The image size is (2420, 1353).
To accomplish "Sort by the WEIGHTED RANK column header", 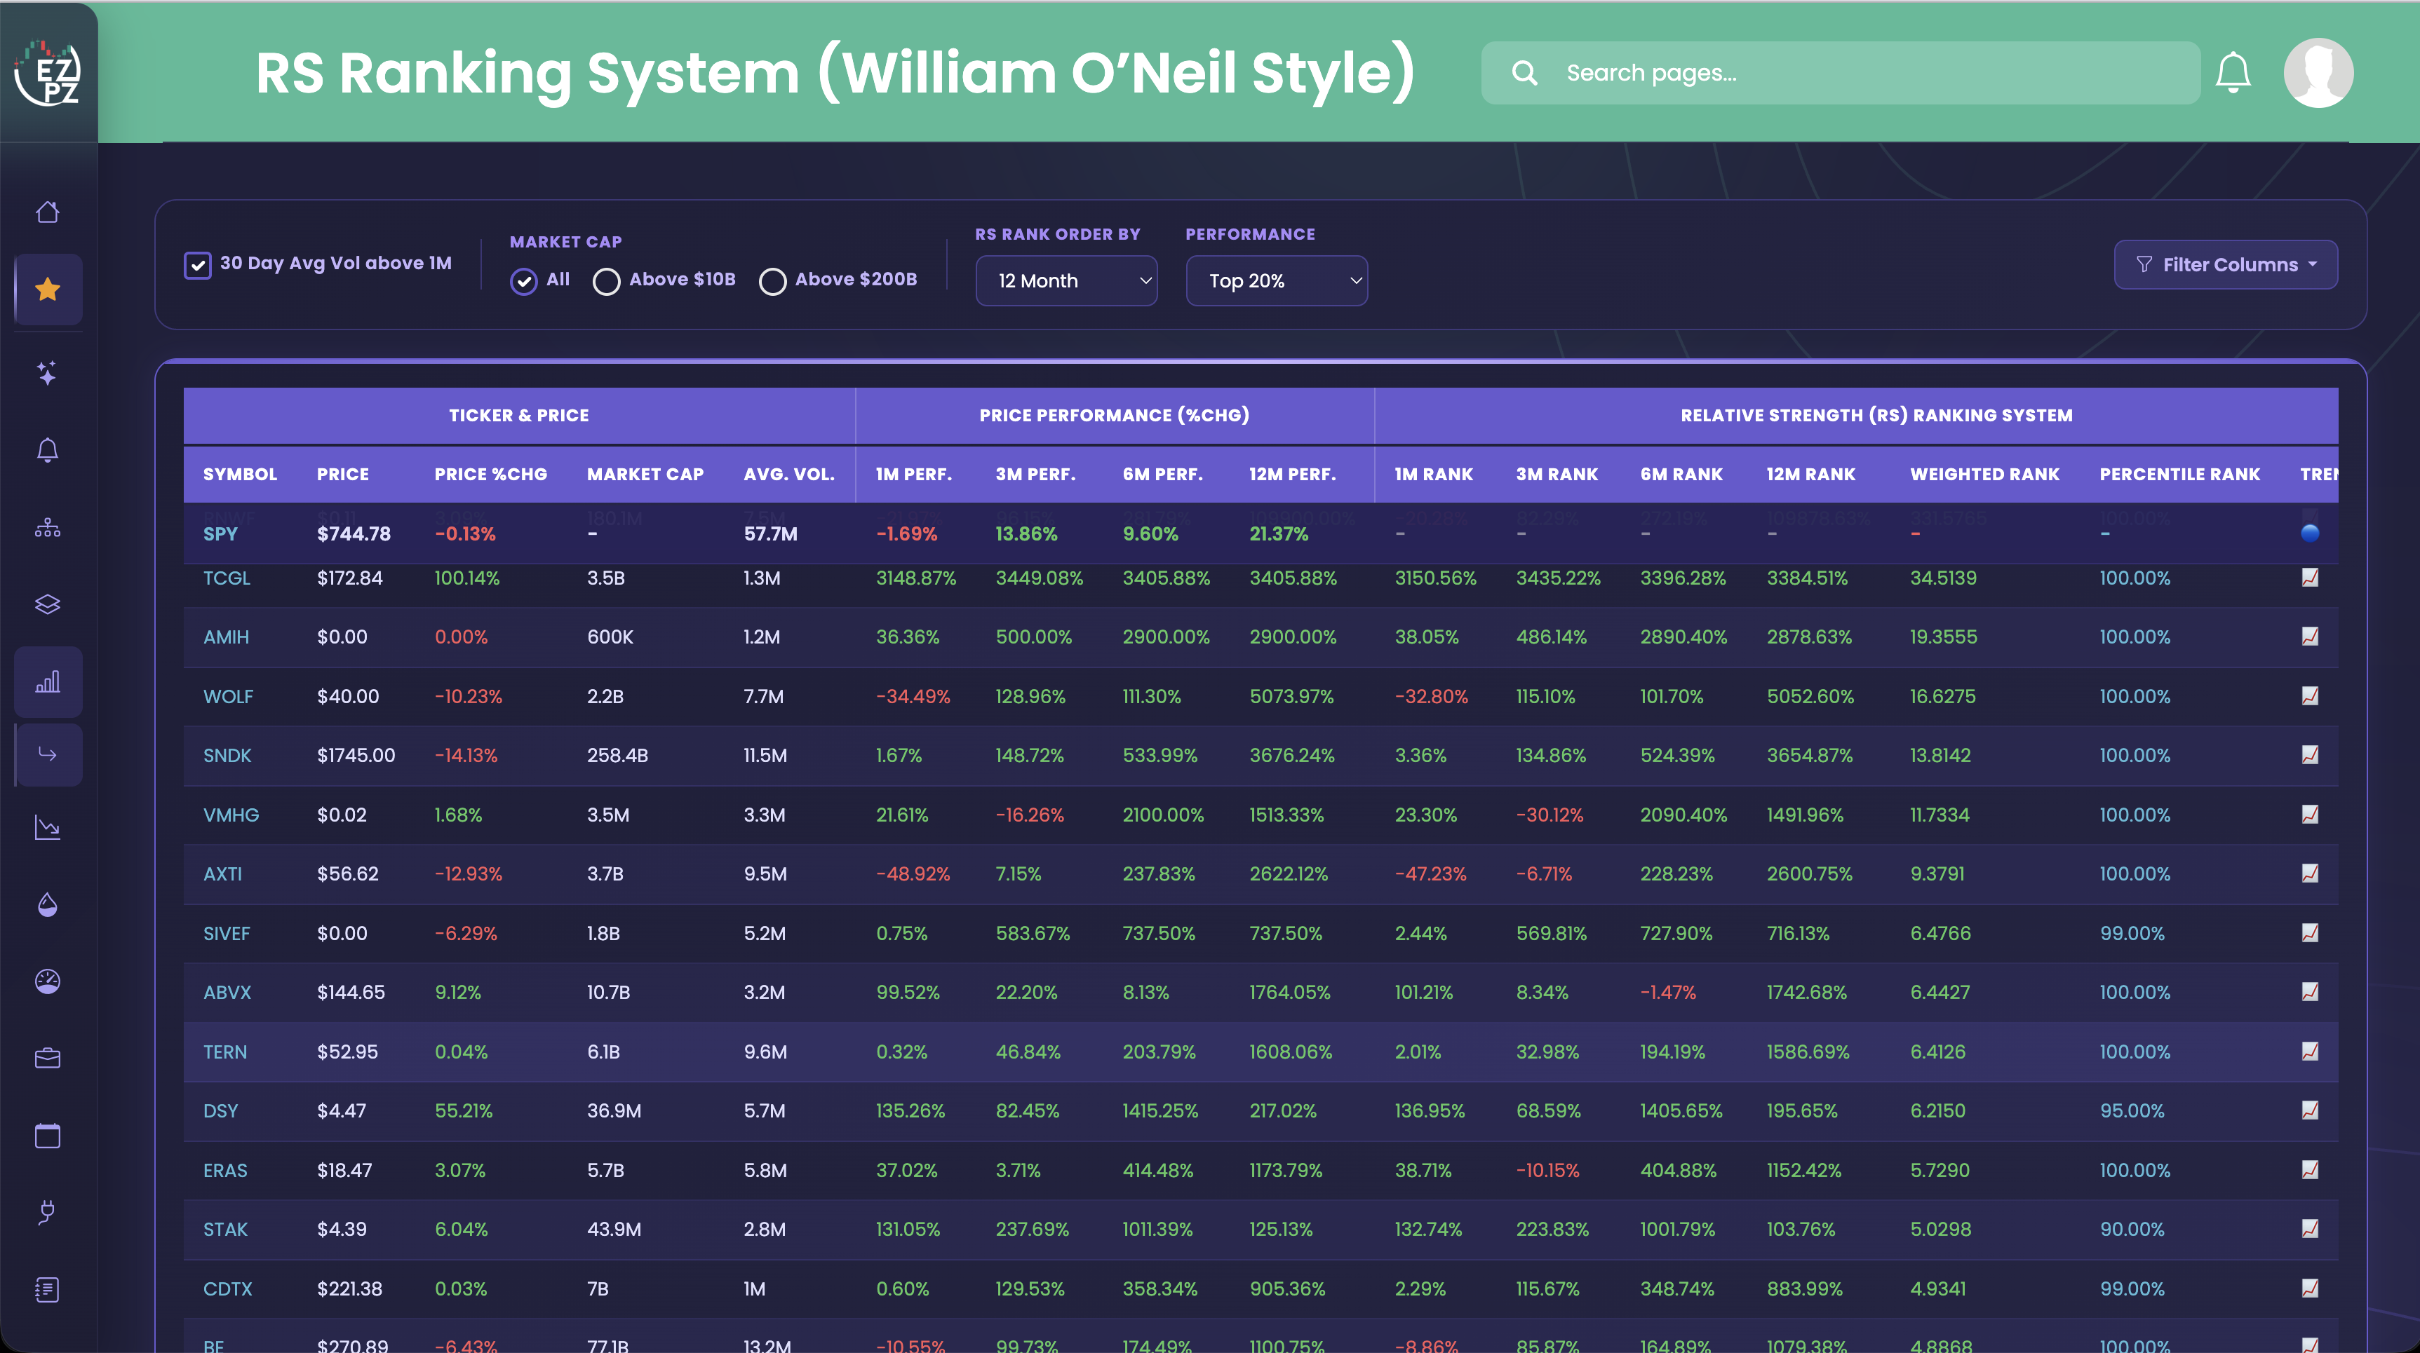I will [x=1985, y=474].
